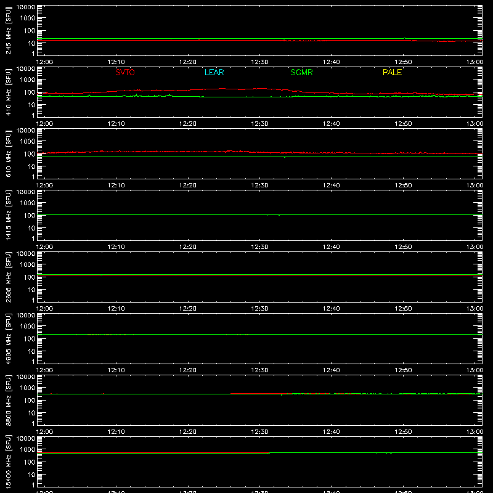
Task: Click the 12:30 time label of 245 MHz panel
Action: (x=259, y=62)
